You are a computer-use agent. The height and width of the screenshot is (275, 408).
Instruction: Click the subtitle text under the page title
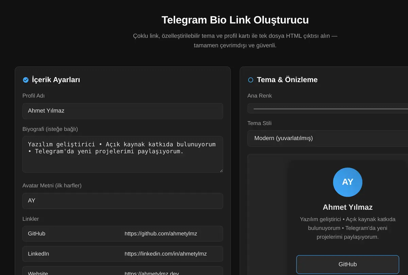(x=235, y=41)
